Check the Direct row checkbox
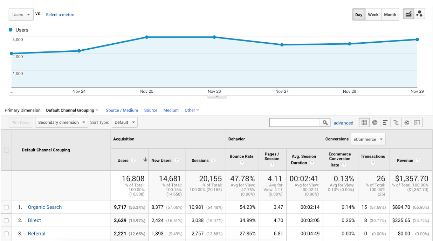The width and height of the screenshot is (433, 241). click(x=6, y=220)
